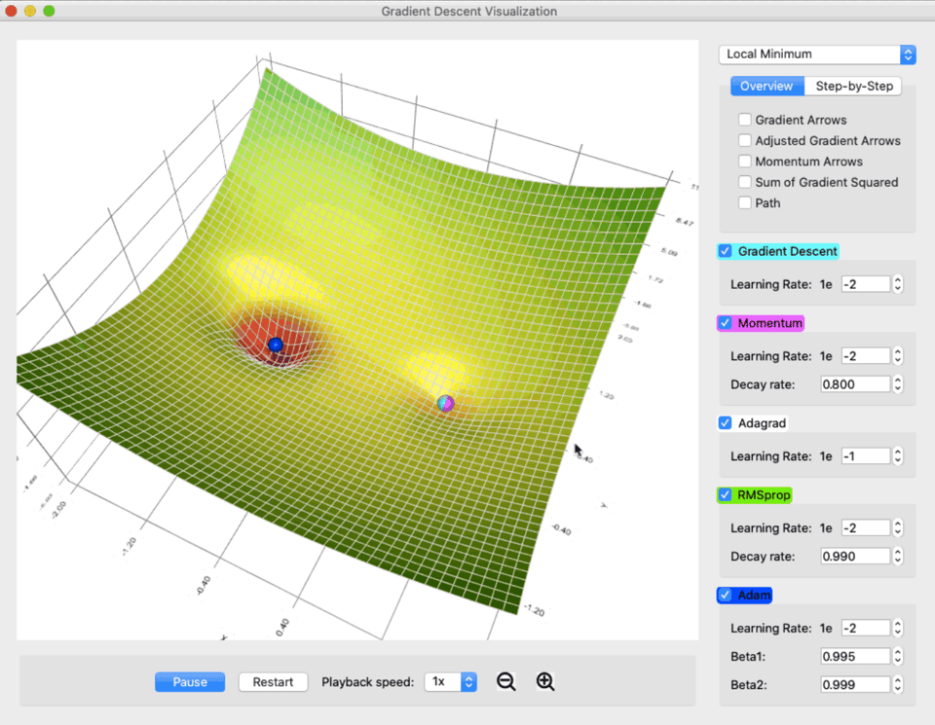Click the Momentum Decay rate stepper

pos(898,384)
